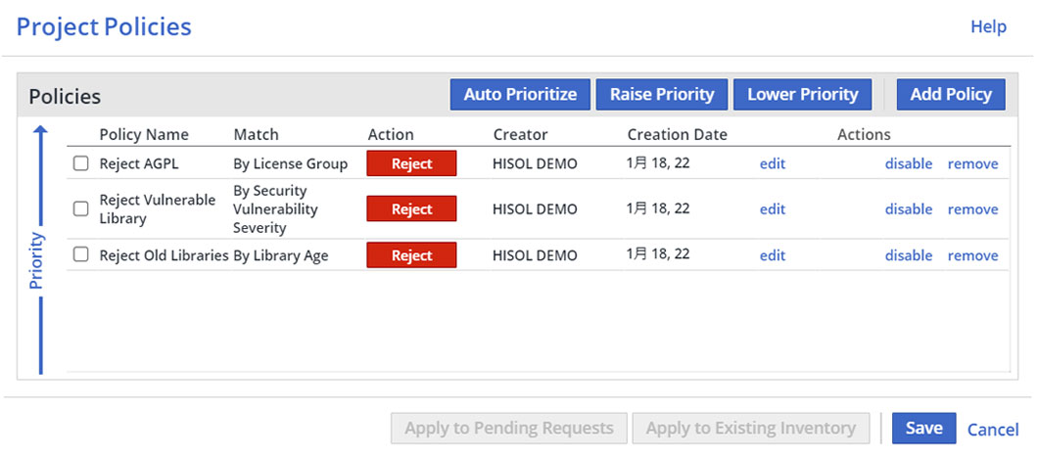Open the Add Policy dialog
Screen dimensions: 1038x457
[951, 95]
